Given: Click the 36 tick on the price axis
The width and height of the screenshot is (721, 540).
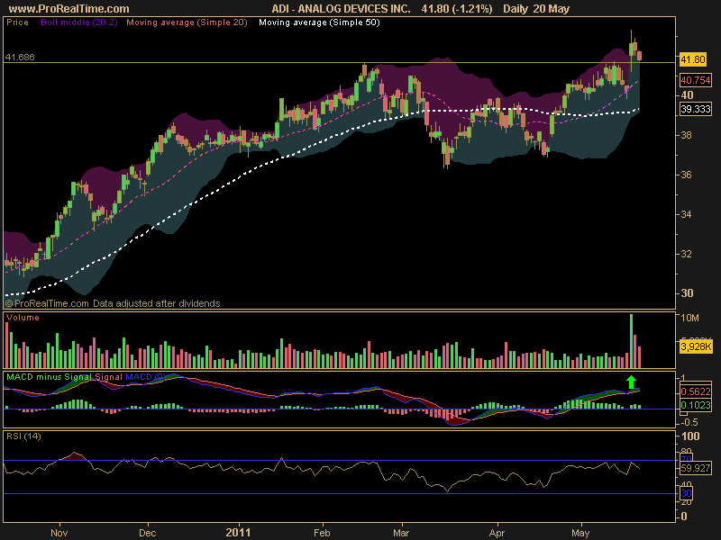Looking at the screenshot, I should [x=686, y=175].
